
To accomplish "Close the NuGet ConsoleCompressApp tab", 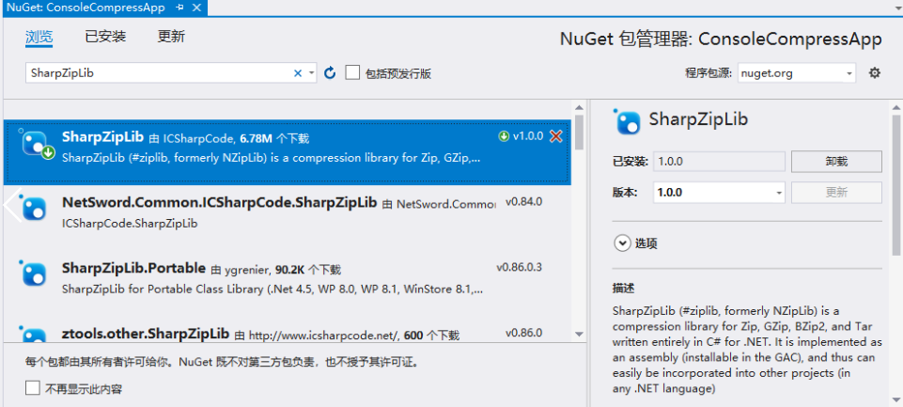I will [196, 8].
